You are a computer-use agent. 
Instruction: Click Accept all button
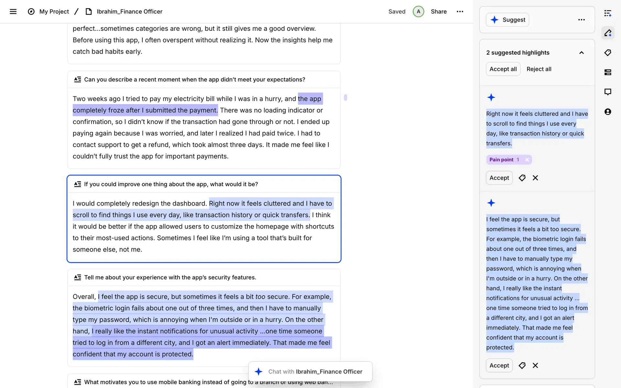(x=503, y=69)
